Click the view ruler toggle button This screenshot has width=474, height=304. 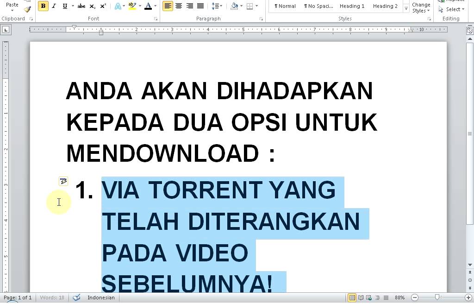coord(470,30)
